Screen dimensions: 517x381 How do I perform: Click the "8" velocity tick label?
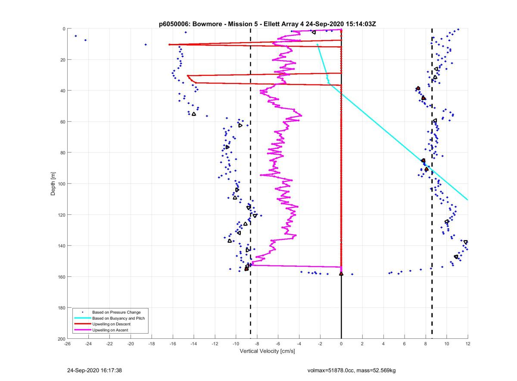point(426,344)
